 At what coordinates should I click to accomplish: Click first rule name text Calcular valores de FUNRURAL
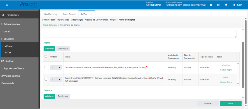click(105, 67)
